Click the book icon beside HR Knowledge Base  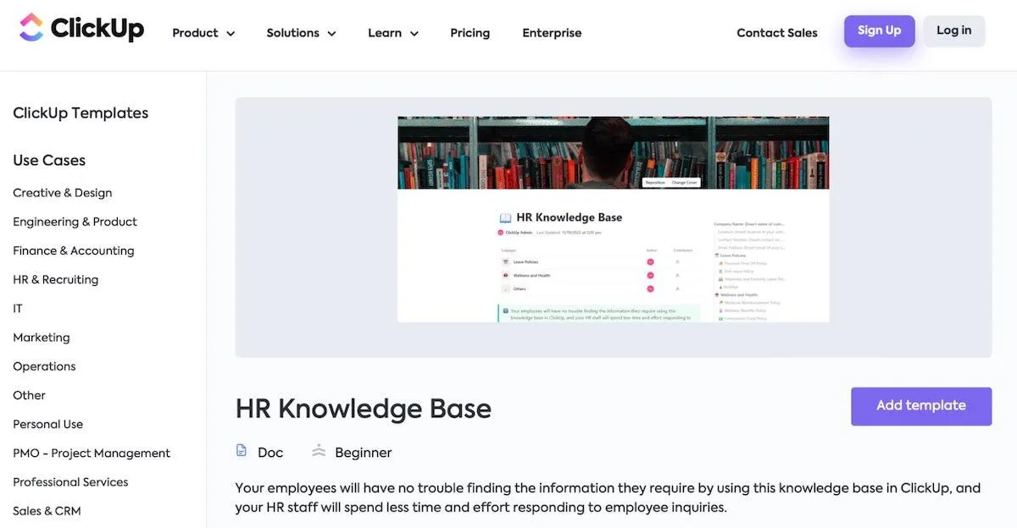coord(506,217)
